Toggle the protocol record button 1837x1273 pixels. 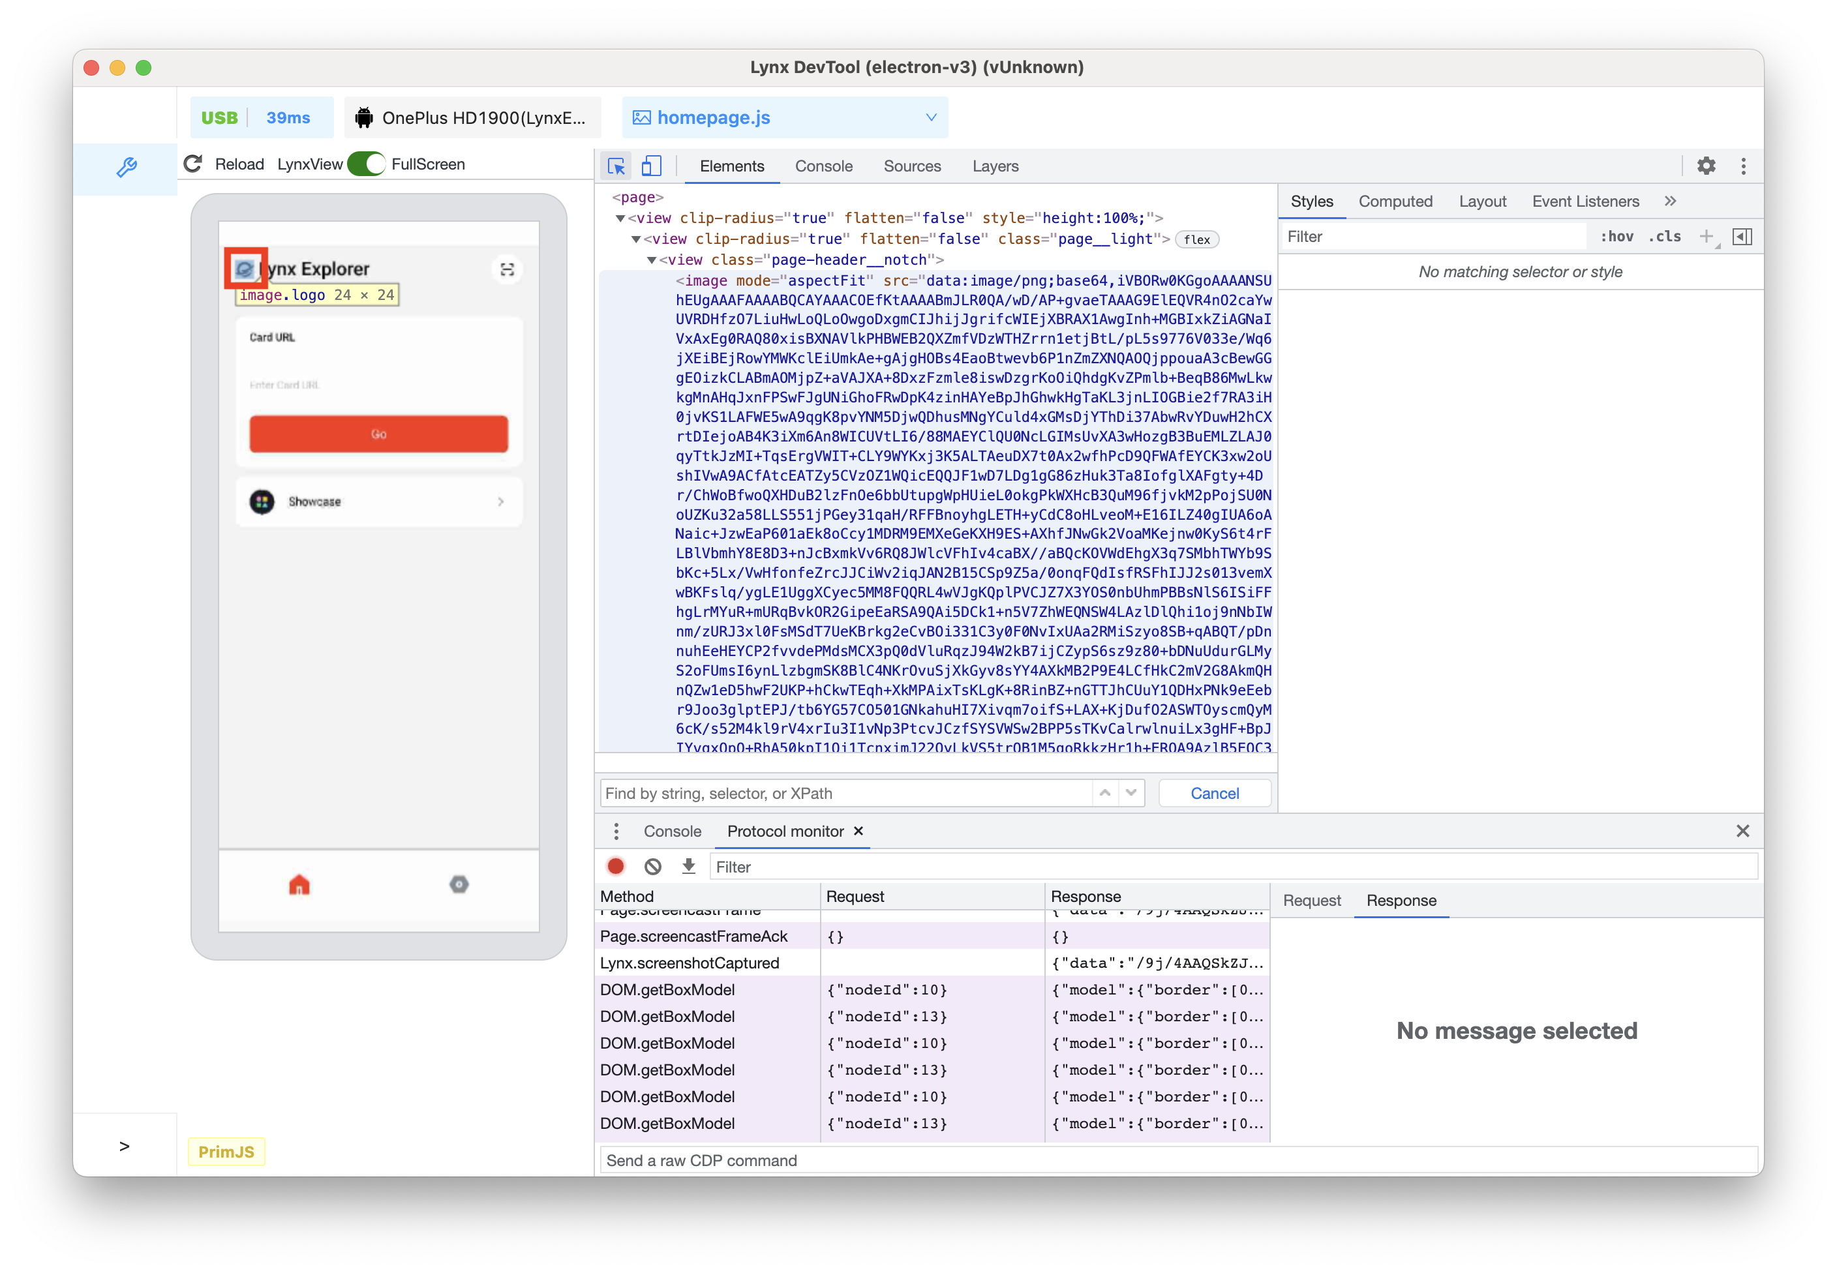pos(616,867)
